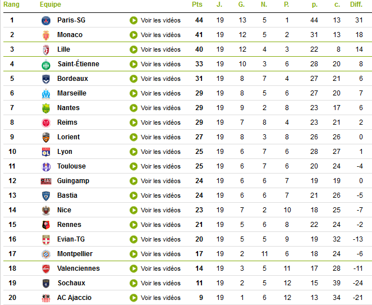
Task: Click the Marseille OM logo
Action: click(x=46, y=94)
